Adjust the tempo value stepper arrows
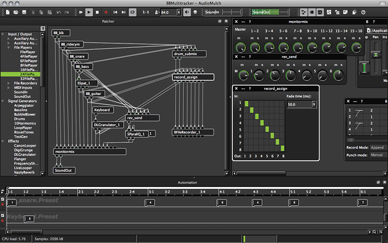Image resolution: width=388 pixels, height=243 pixels. pyautogui.click(x=178, y=12)
